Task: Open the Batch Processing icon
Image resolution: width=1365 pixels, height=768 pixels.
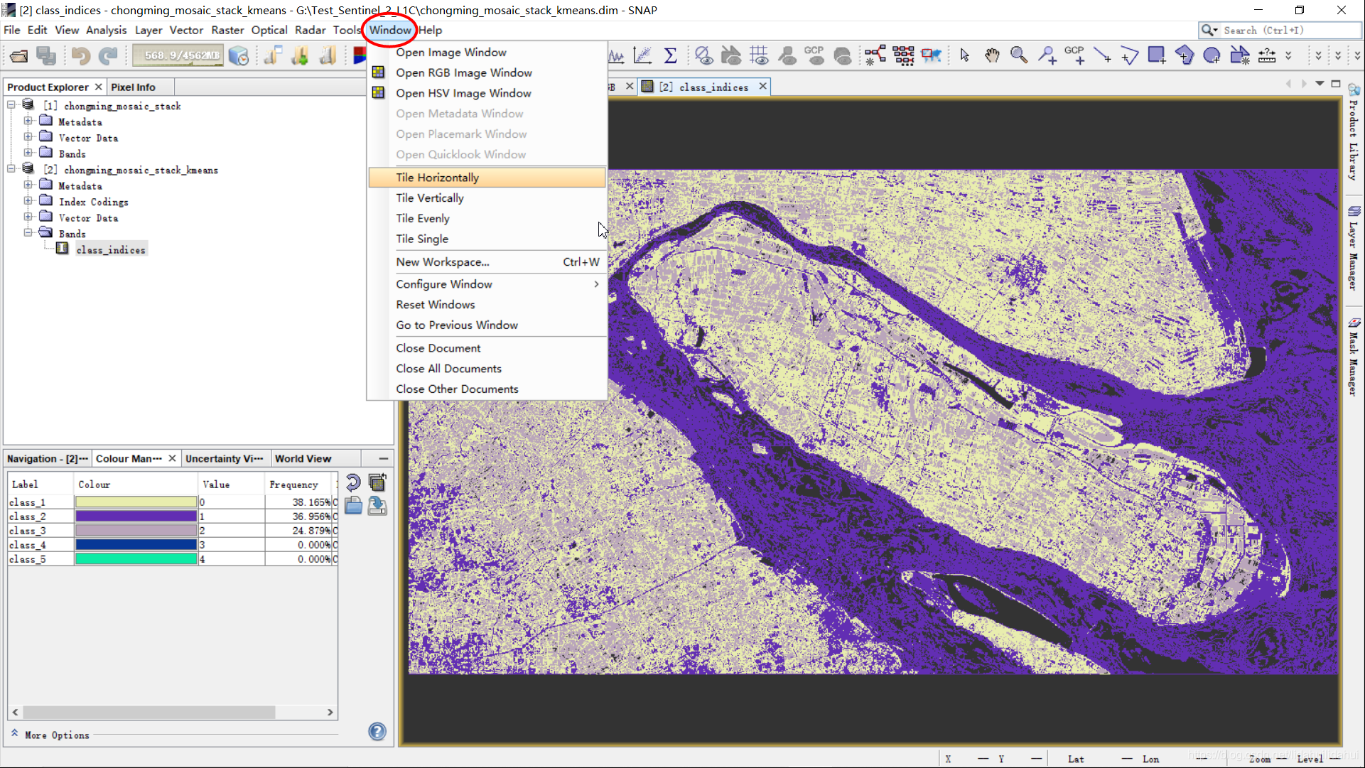Action: (903, 55)
